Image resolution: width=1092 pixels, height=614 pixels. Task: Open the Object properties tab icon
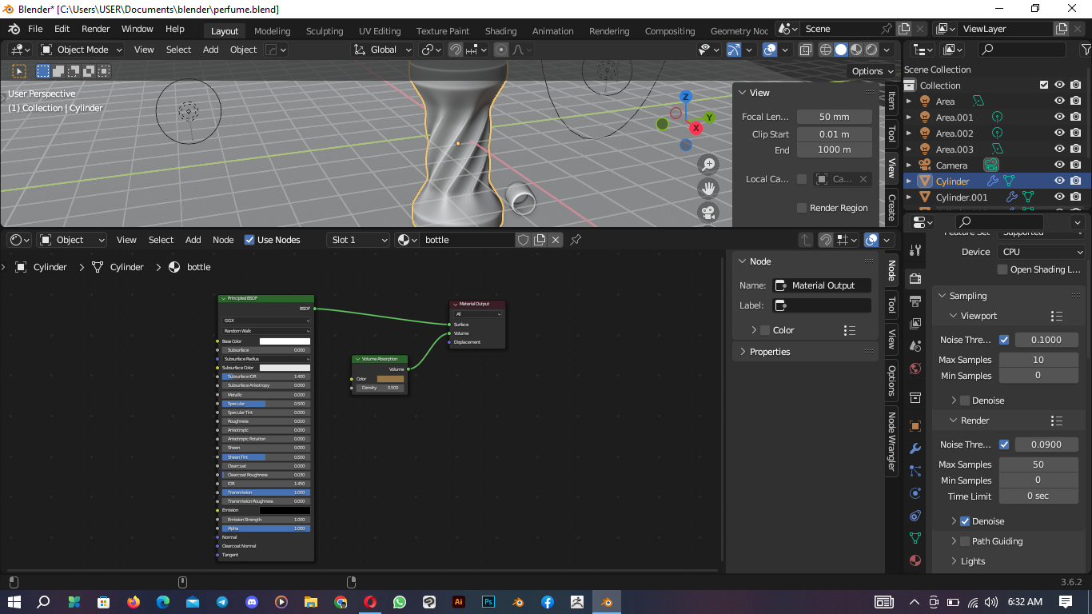pyautogui.click(x=915, y=426)
